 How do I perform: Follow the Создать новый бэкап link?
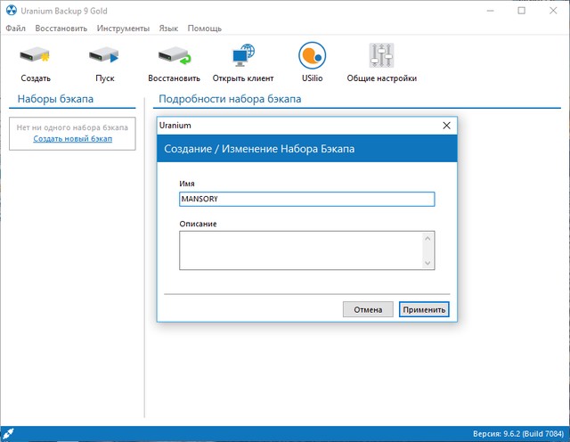point(73,139)
